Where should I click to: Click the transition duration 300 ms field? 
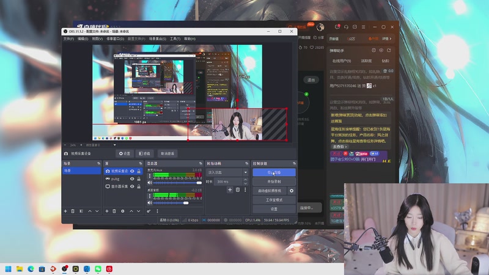(228, 182)
